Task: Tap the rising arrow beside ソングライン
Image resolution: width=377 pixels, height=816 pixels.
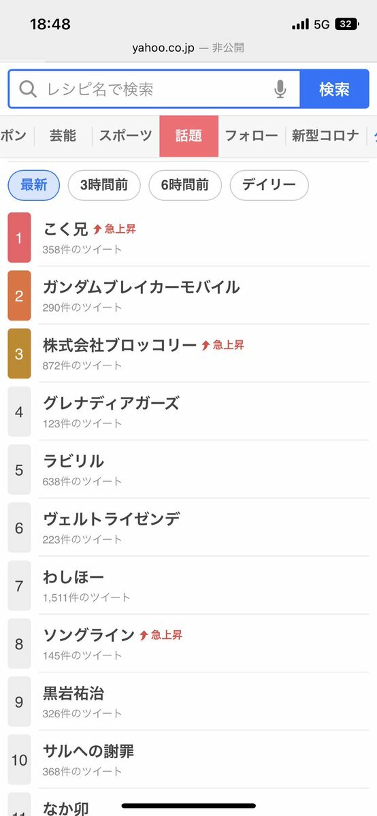Action: point(144,635)
